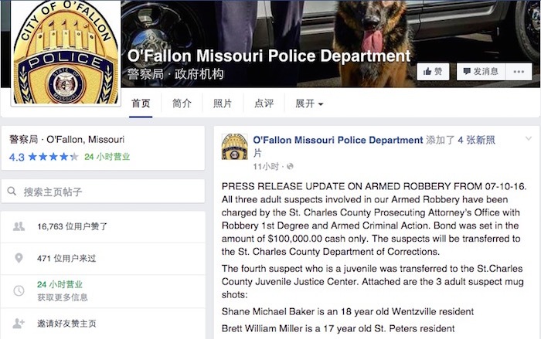Open the 照片 photos tab
Image resolution: width=541 pixels, height=339 pixels.
pos(223,103)
